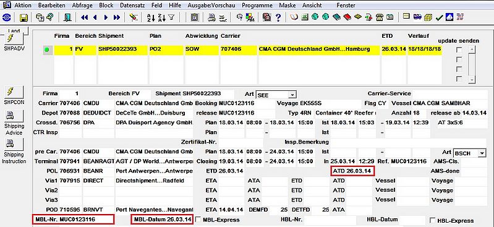Click carrier number 707406 in yellow row
This screenshot has height=227, width=494.
click(239, 49)
